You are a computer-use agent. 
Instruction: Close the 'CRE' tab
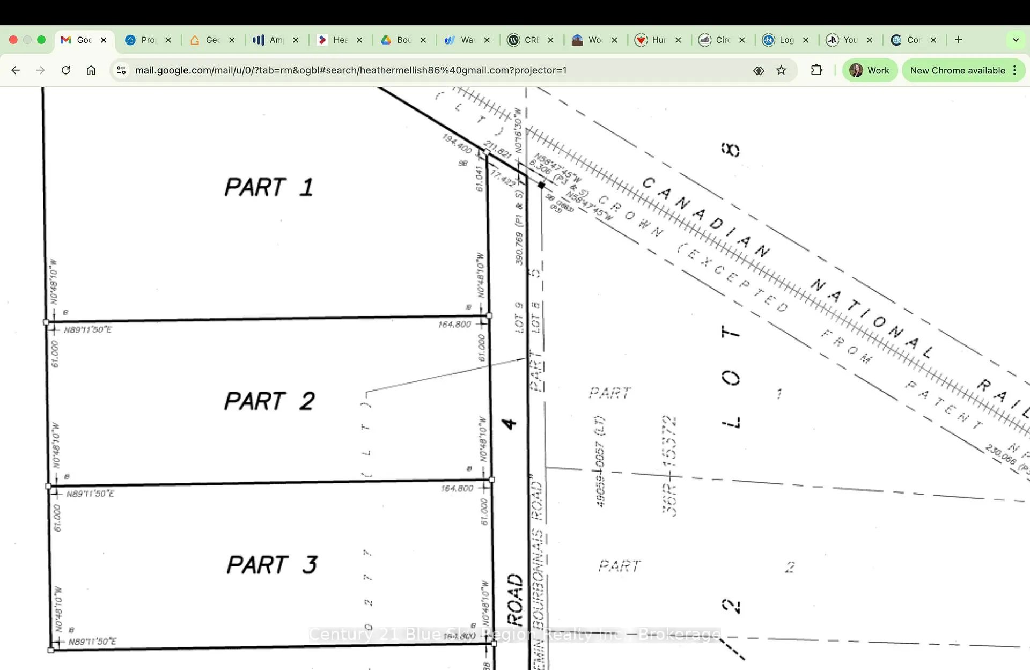551,40
